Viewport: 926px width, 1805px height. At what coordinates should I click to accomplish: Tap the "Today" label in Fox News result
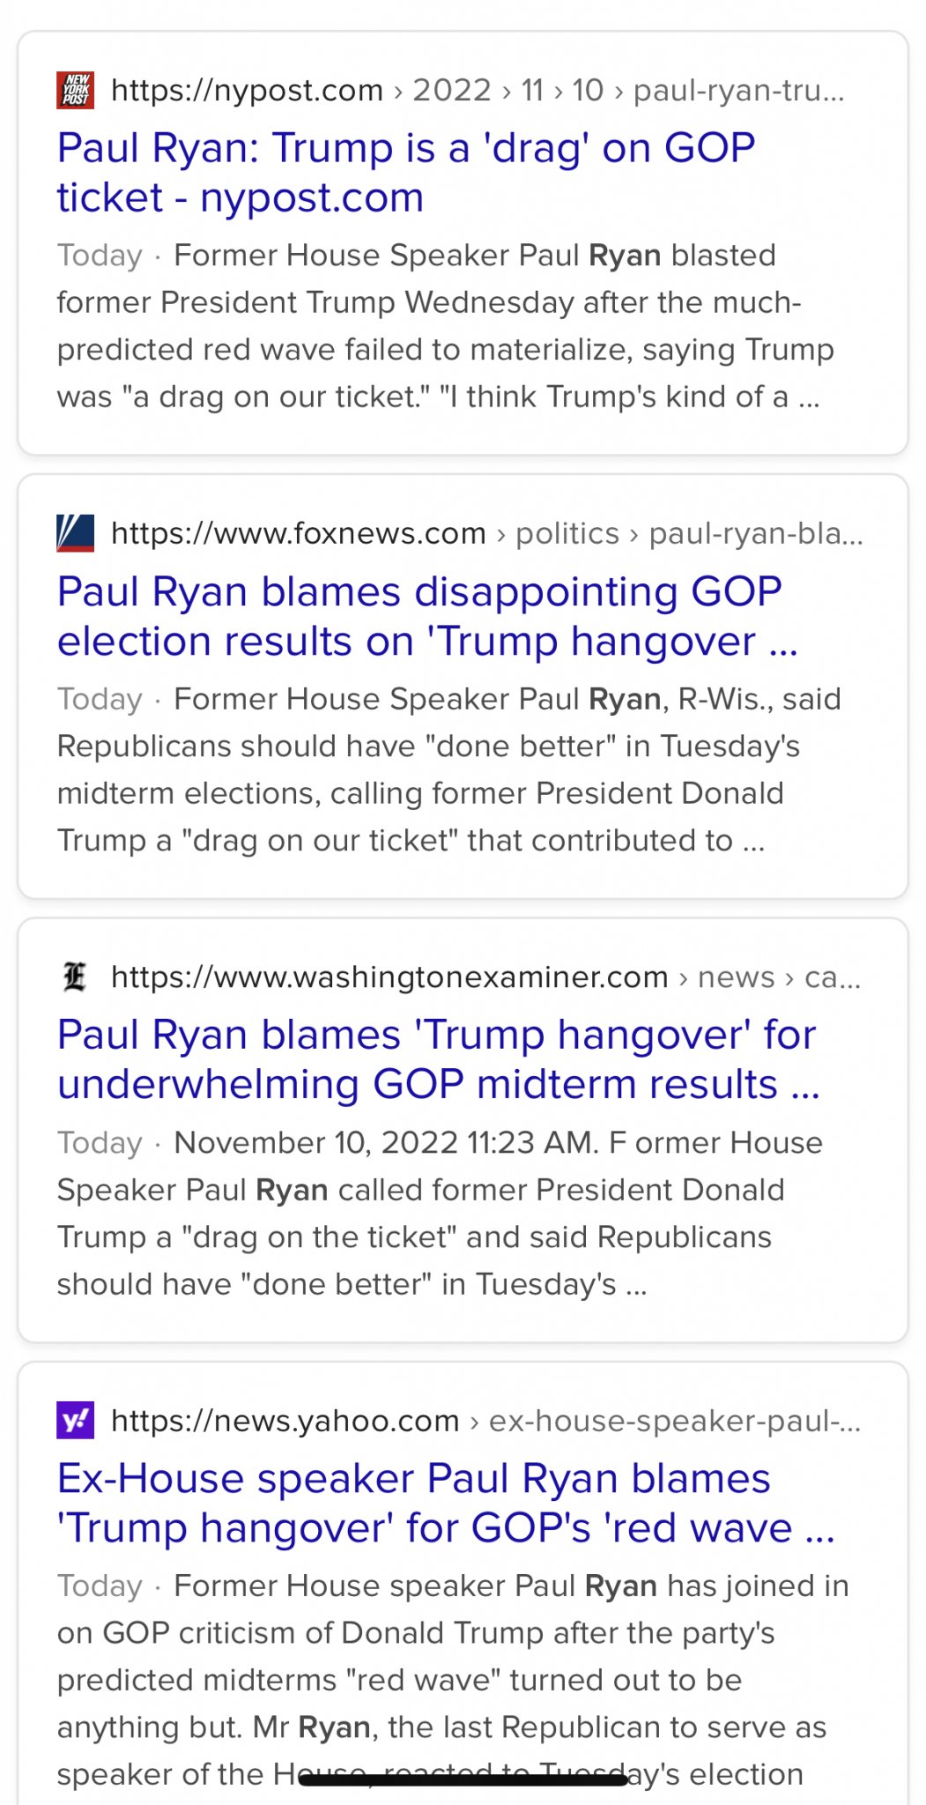(x=100, y=699)
